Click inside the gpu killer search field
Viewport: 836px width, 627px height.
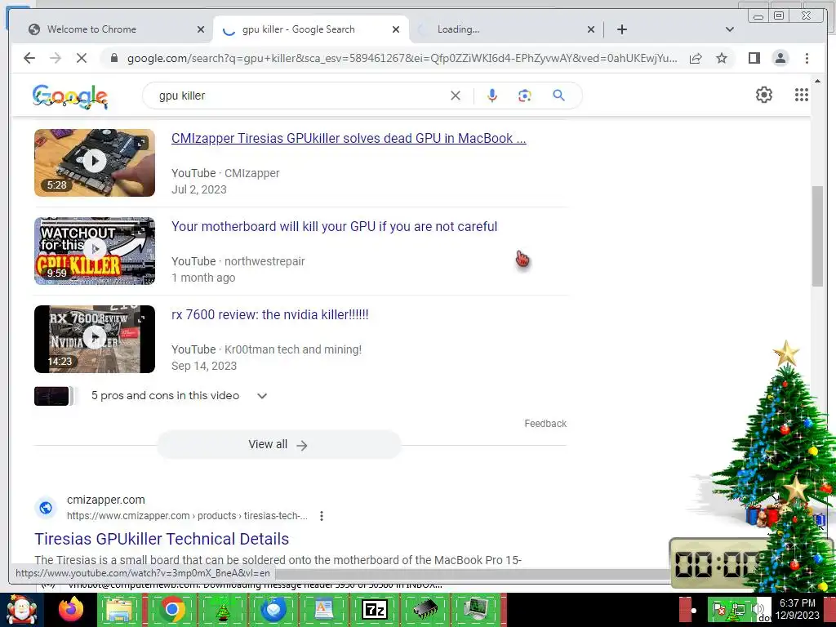click(x=299, y=96)
